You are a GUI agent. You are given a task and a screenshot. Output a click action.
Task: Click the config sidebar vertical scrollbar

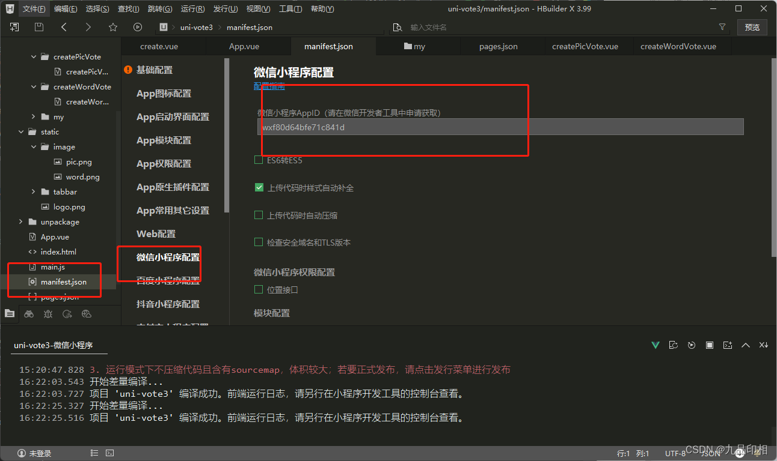[226, 135]
